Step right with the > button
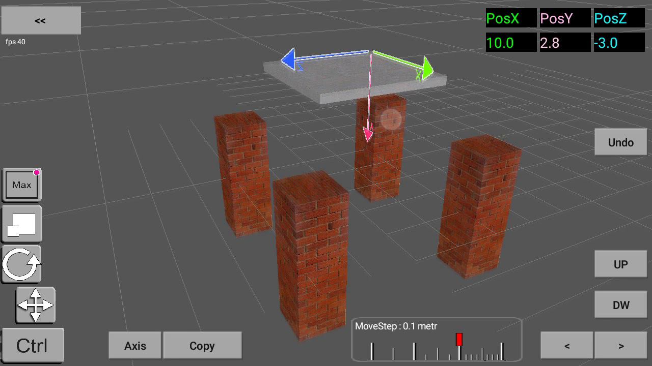Image resolution: width=652 pixels, height=366 pixels. click(621, 346)
